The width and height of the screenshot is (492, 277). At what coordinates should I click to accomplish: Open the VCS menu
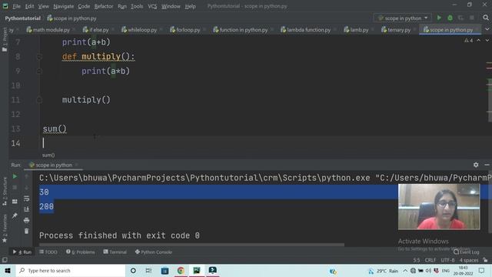[152, 6]
